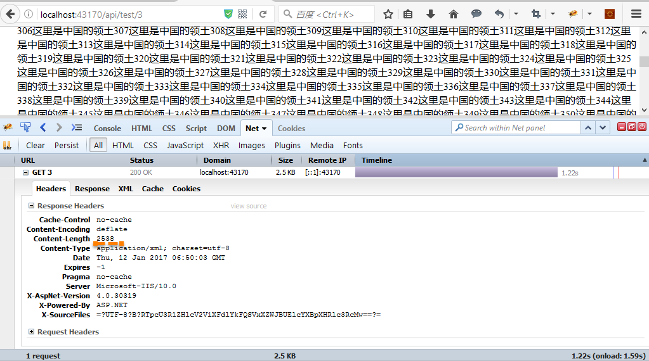This screenshot has height=361, width=649.
Task: Show the bookmarks list icon
Action: (x=408, y=15)
